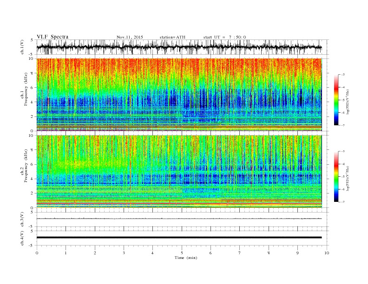The image size is (368, 284).
Task: Click time axis tick label "3"
Action: tap(124, 253)
